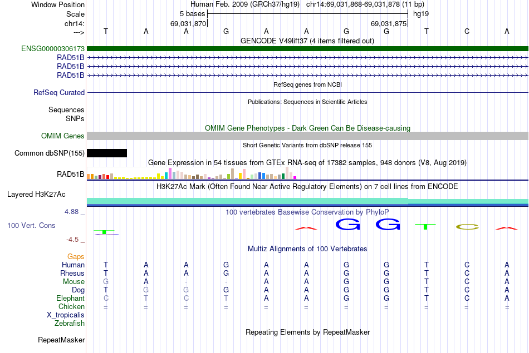
Task: Click the 69,031,875 coordinate tick label
Action: click(389, 23)
